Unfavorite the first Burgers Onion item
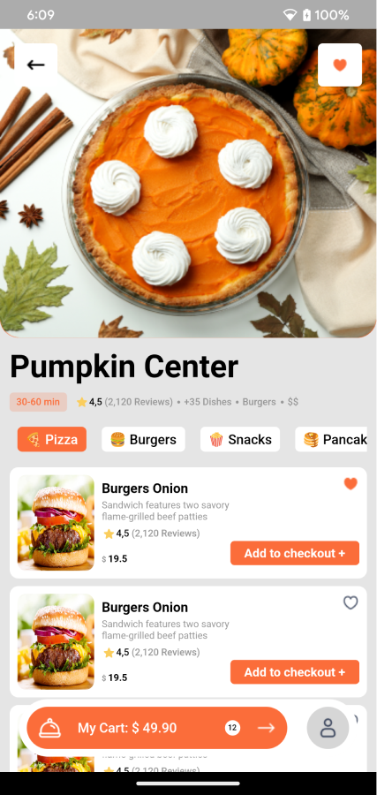 click(351, 484)
